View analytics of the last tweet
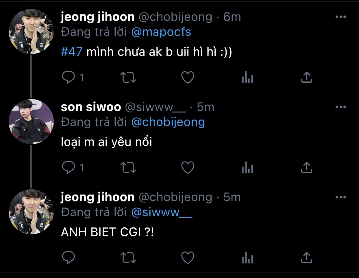This screenshot has height=278, width=359. [x=247, y=257]
